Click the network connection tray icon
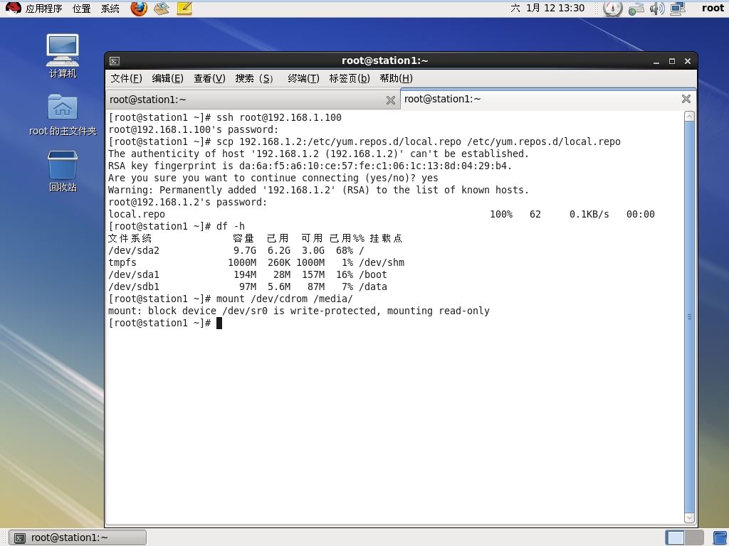The height and width of the screenshot is (546, 729). [x=636, y=9]
